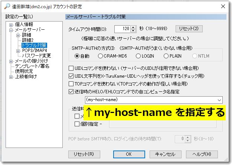Expand the POP3/IMAP4 tree node
This screenshot has width=232, height=165.
tap(18, 51)
